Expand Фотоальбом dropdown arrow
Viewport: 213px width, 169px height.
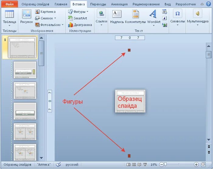click(x=62, y=25)
